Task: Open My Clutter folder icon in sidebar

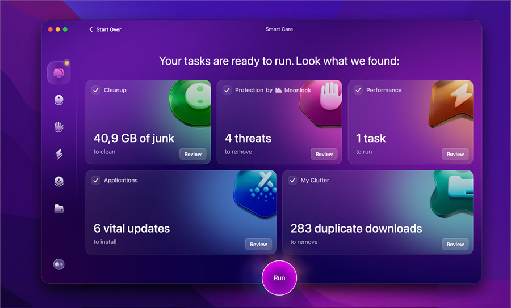Action: [58, 208]
